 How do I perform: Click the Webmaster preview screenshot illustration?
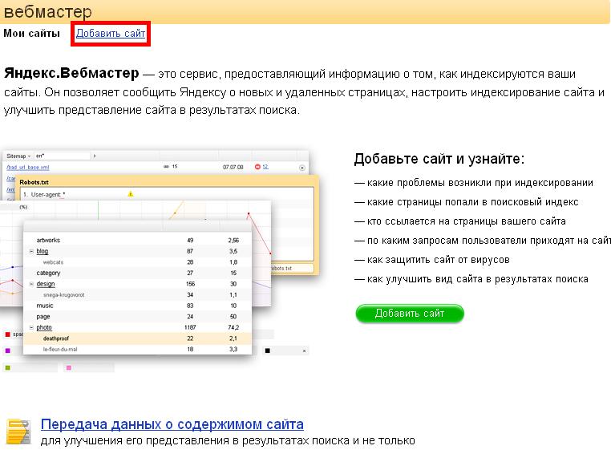tap(160, 261)
